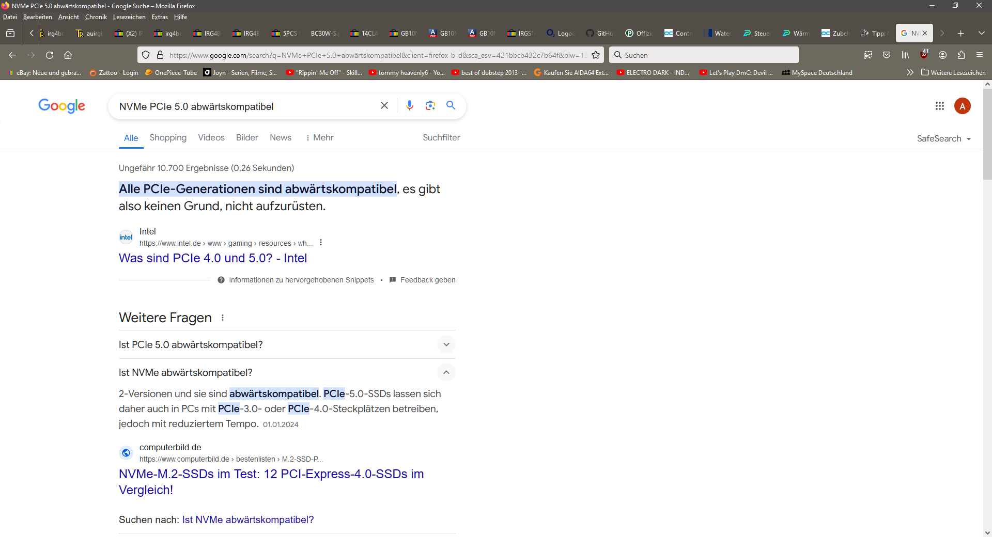Open the Chronik menu

[x=96, y=17]
